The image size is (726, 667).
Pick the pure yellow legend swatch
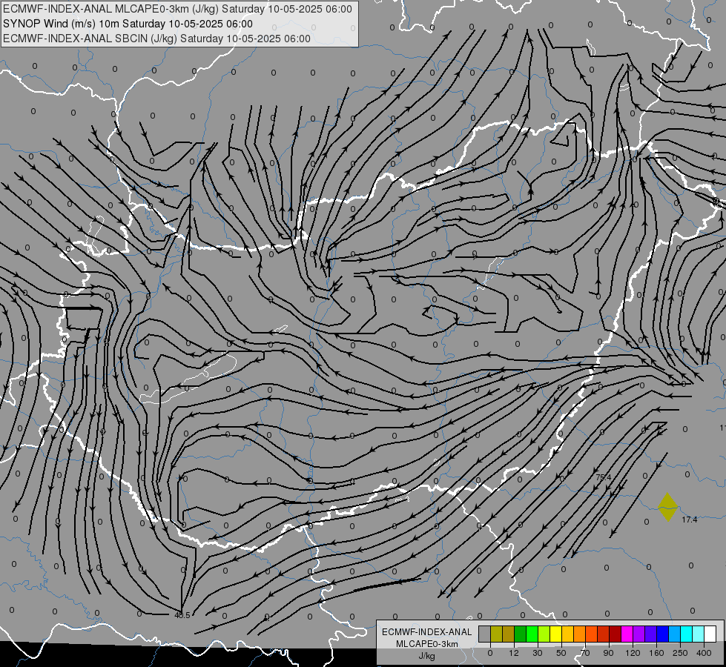[556, 634]
